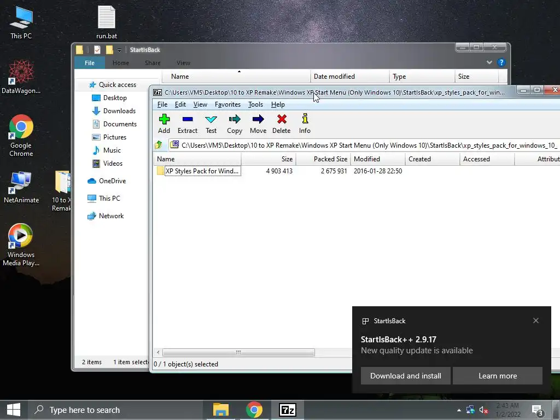This screenshot has height=420, width=560.
Task: Open Quick access toolbar dropdown arrow
Action: tap(119, 50)
